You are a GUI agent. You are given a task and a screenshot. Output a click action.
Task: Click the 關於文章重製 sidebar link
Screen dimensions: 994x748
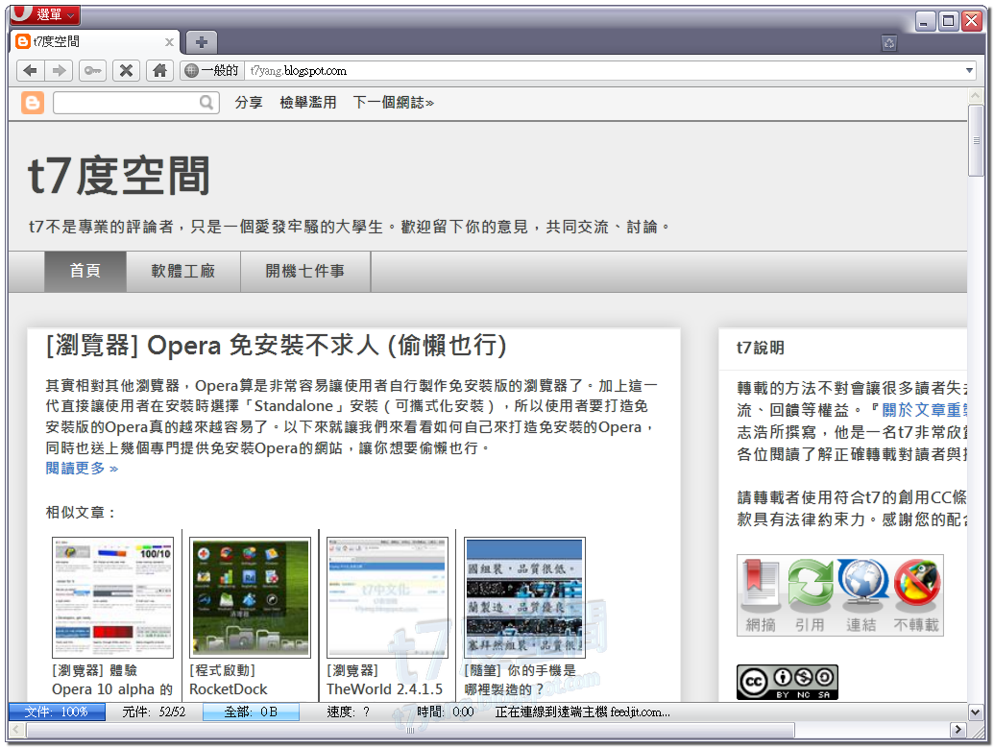925,410
